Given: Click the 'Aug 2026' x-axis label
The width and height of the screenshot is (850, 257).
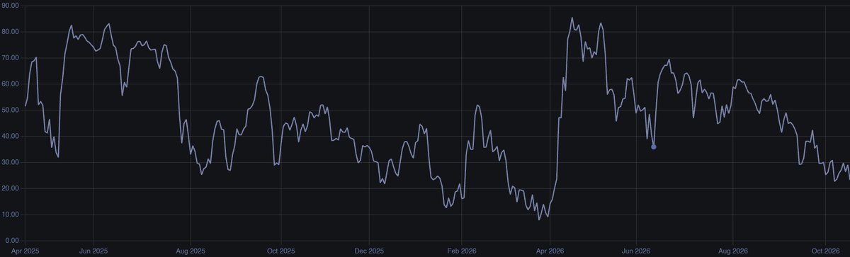Looking at the screenshot, I should 733,251.
